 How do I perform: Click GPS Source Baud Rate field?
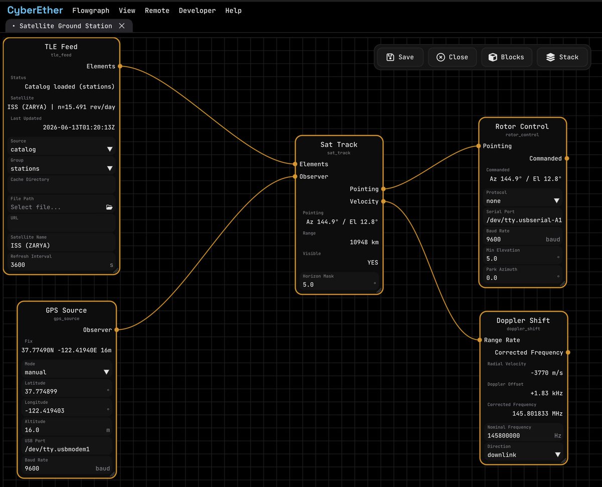[67, 465]
